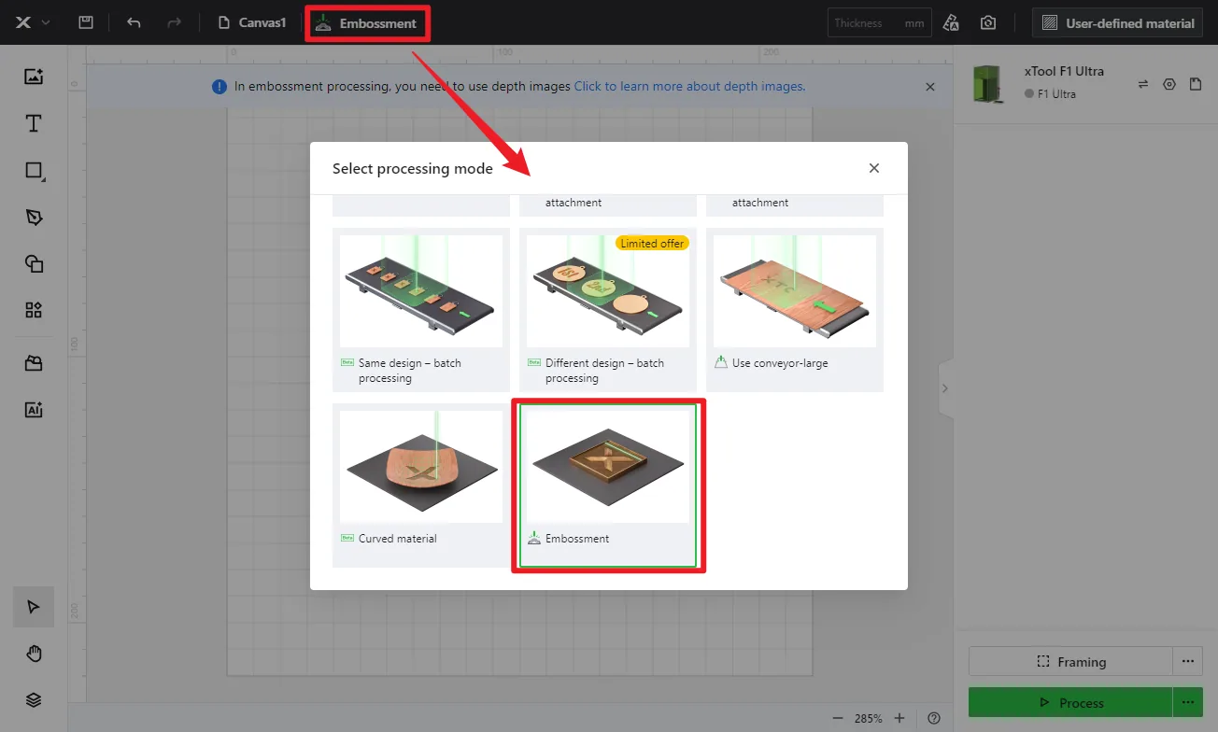Open the help question mark icon
Screen dimensions: 1218x732
934,718
